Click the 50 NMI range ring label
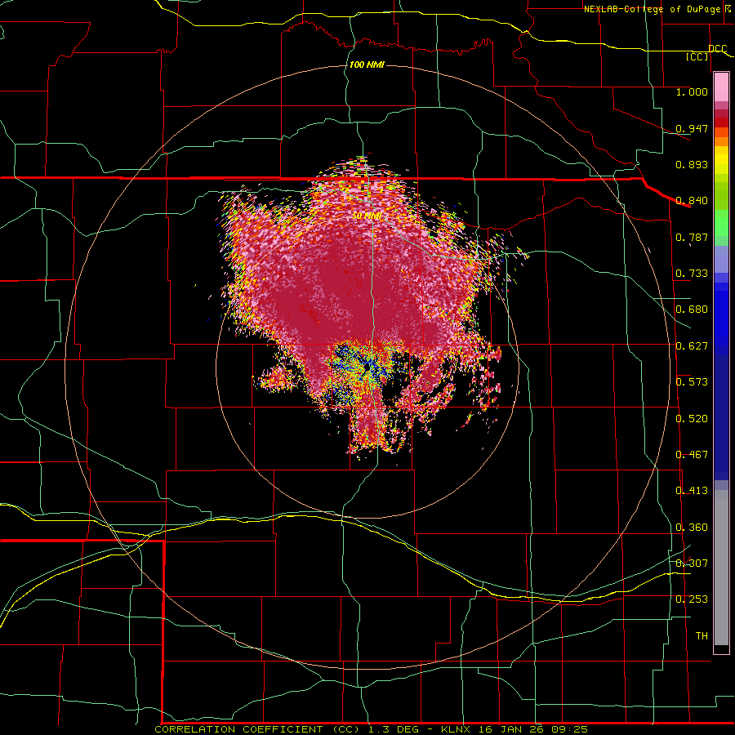Image resolution: width=735 pixels, height=735 pixels. click(367, 216)
